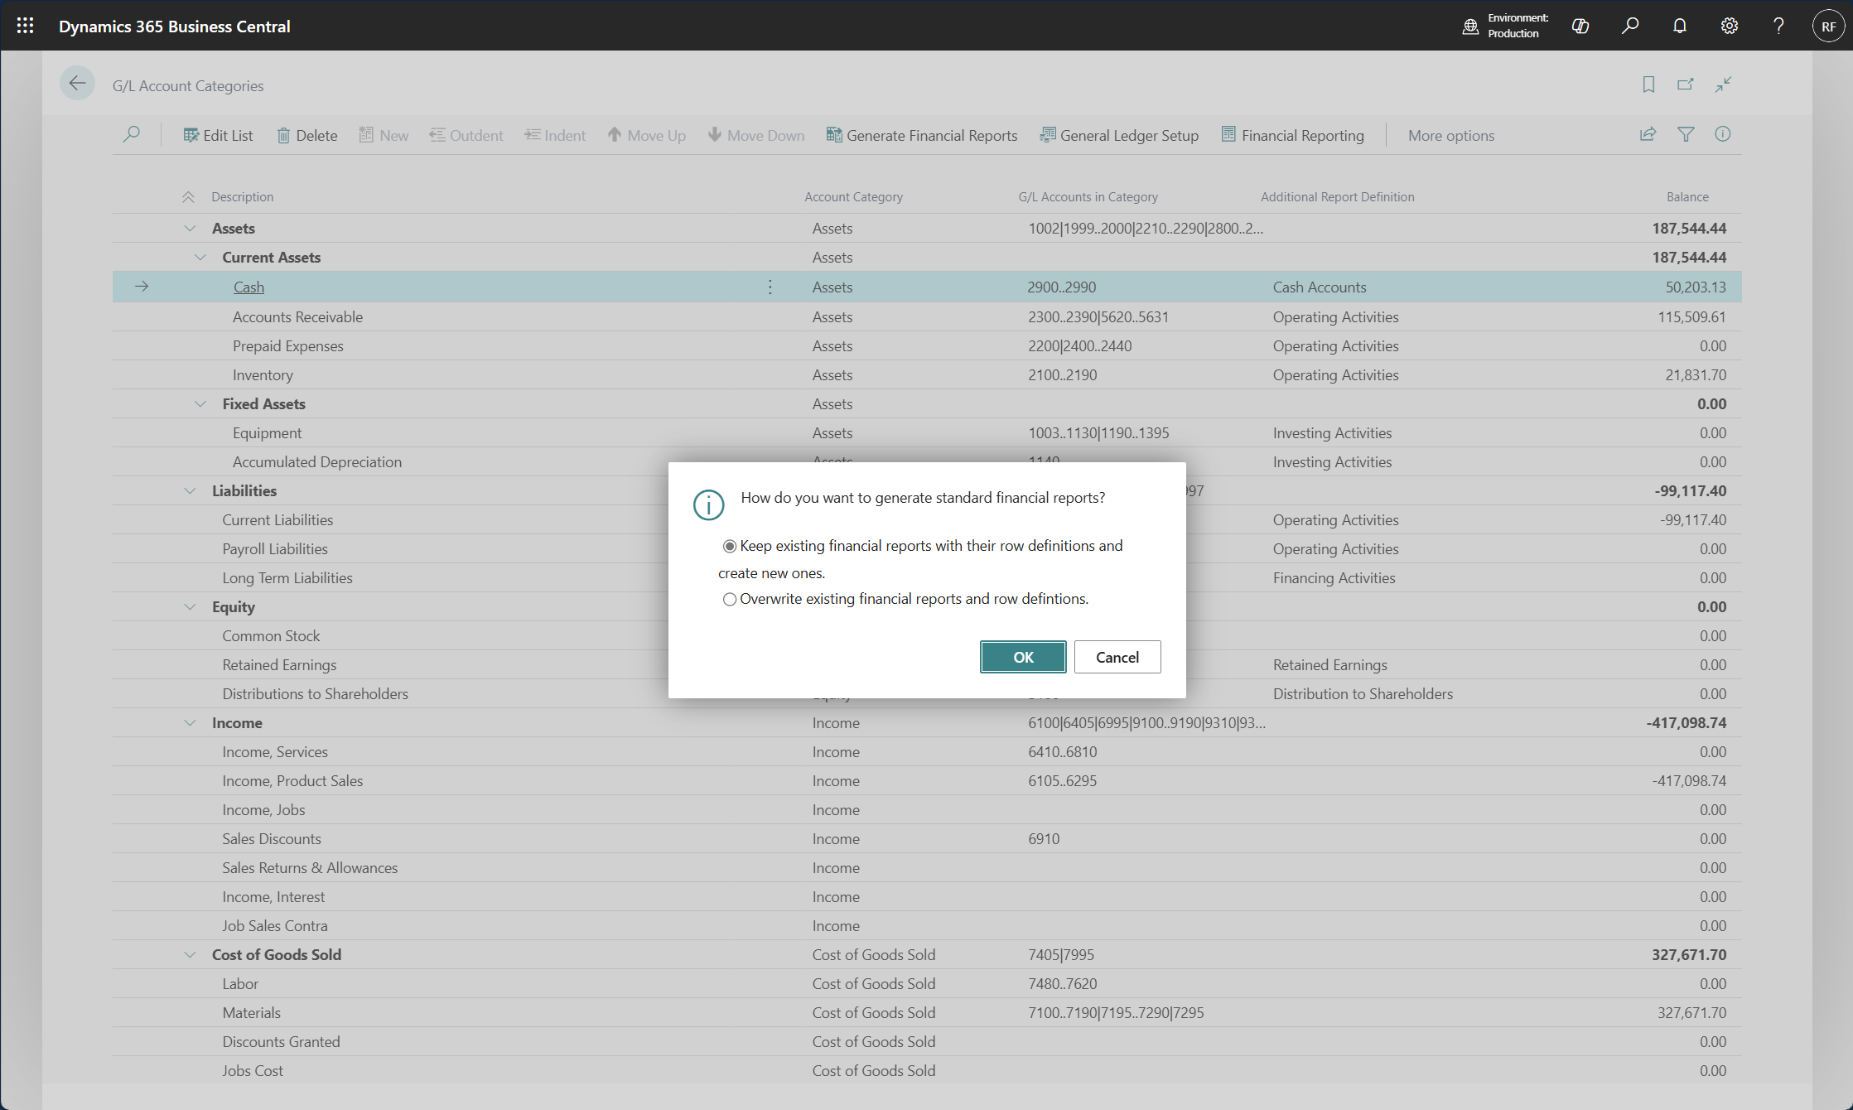1853x1110 pixels.
Task: Search the list with magnifier icon
Action: point(131,134)
